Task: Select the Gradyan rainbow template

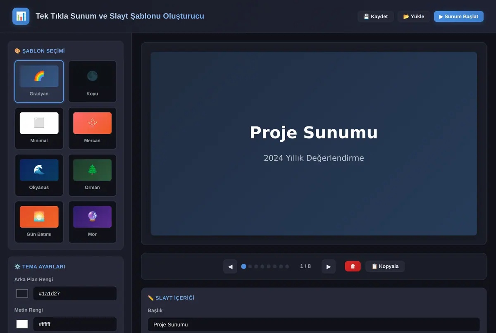Action: [x=39, y=81]
